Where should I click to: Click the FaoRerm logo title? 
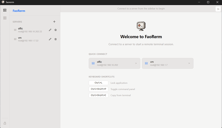click(x=19, y=11)
